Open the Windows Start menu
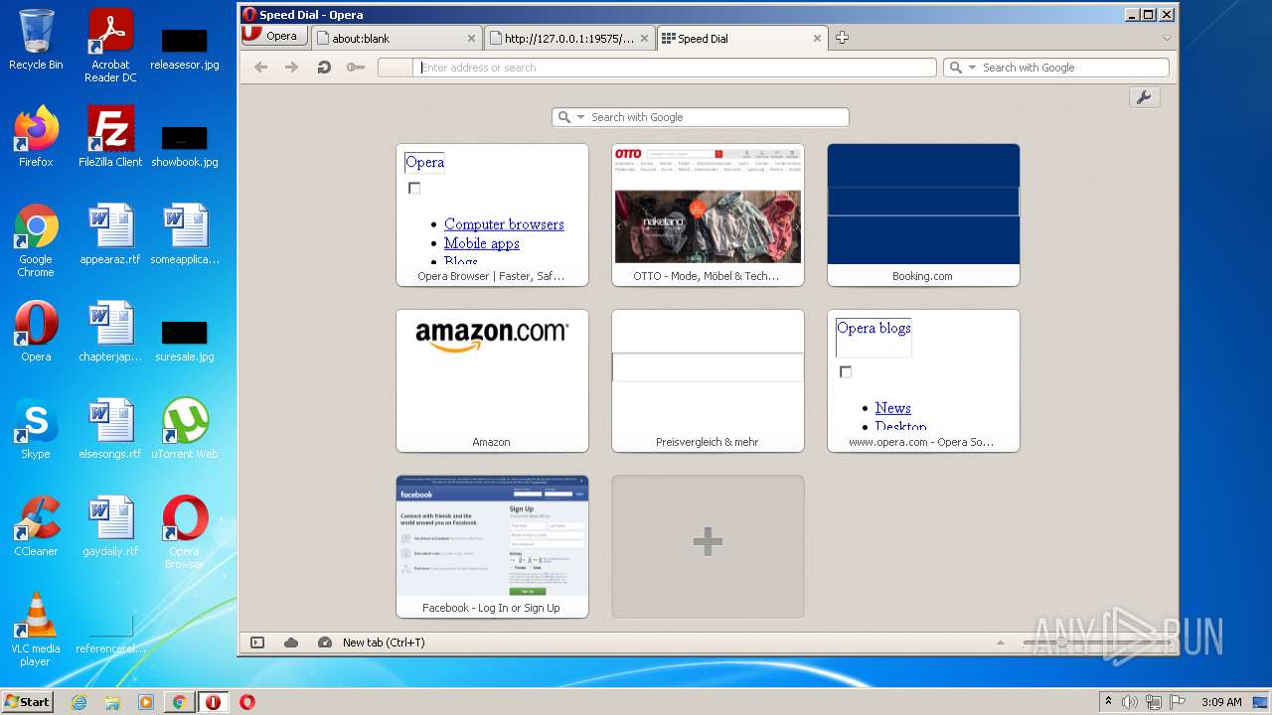This screenshot has width=1272, height=715. coord(28,701)
